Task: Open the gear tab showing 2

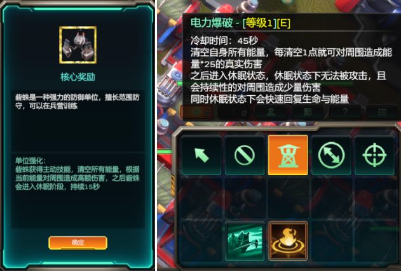Action: click(x=197, y=112)
